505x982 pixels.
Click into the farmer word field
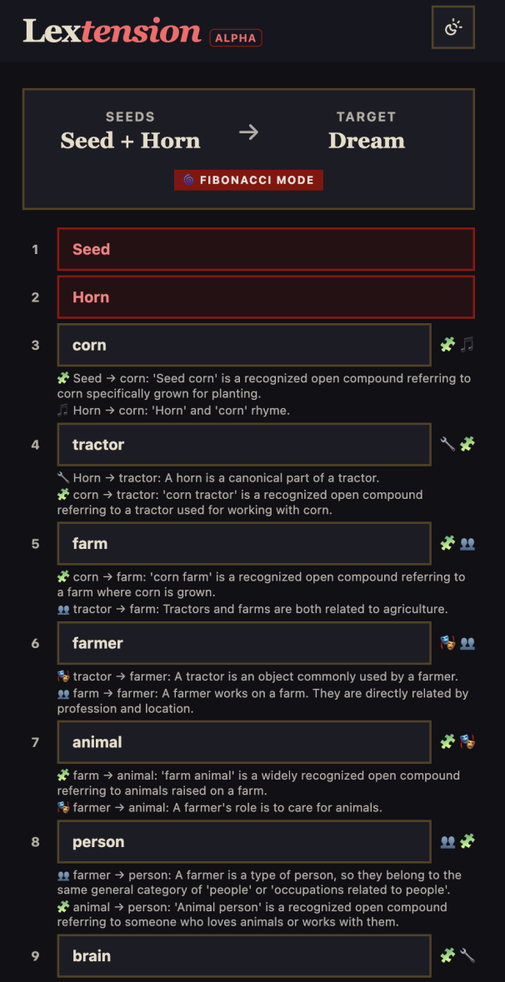244,643
